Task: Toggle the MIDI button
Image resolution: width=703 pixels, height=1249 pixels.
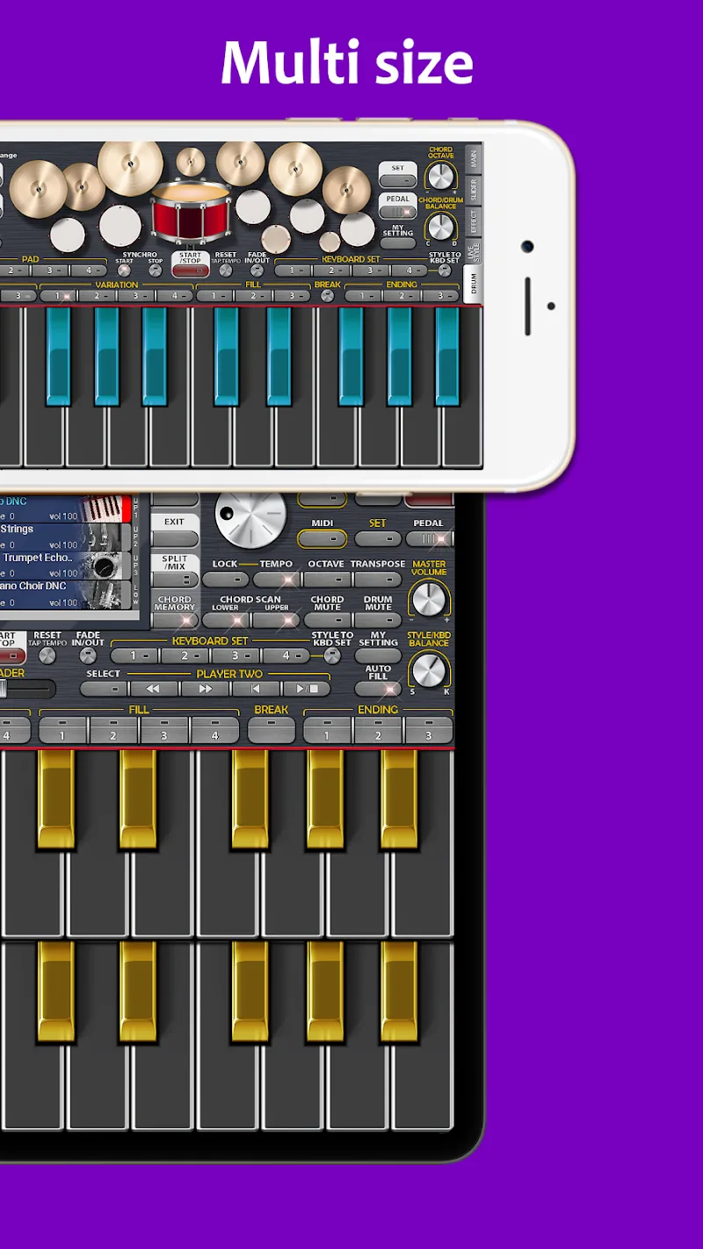Action: [x=323, y=538]
